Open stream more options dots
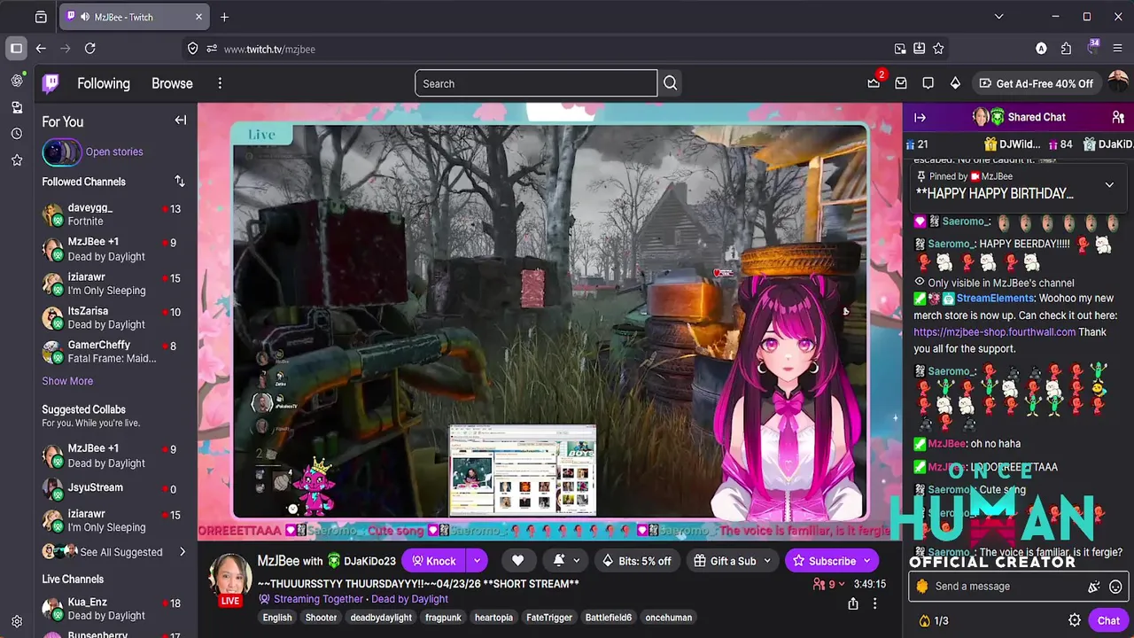This screenshot has height=638, width=1134. tap(874, 603)
